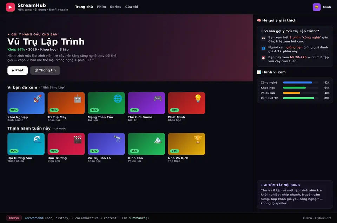Open the Mạng Toàn Cầu thumbnail card

pos(106,103)
